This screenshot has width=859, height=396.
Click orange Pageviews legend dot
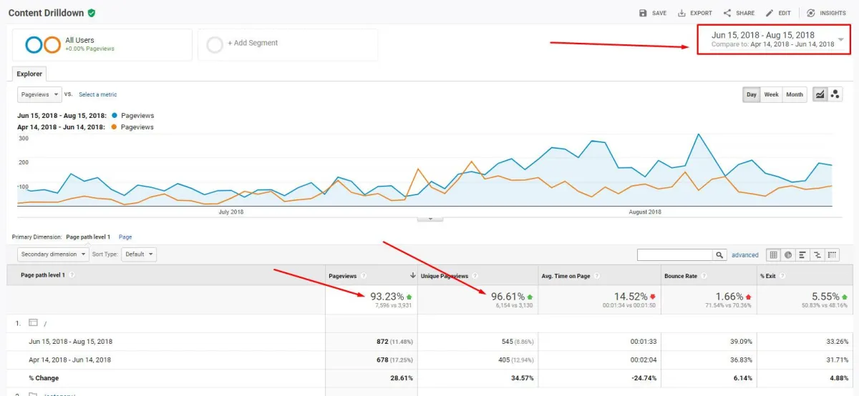114,127
